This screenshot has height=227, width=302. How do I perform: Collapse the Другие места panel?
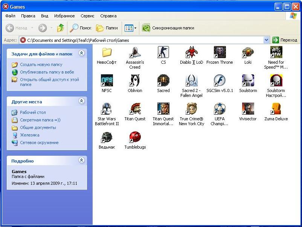click(x=81, y=101)
